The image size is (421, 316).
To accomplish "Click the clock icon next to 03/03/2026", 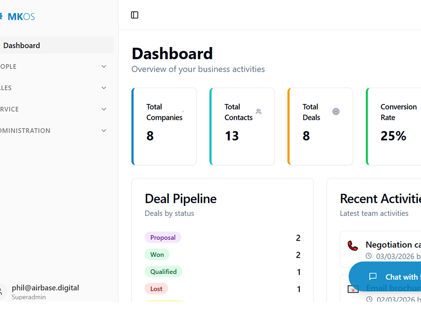I will click(369, 256).
